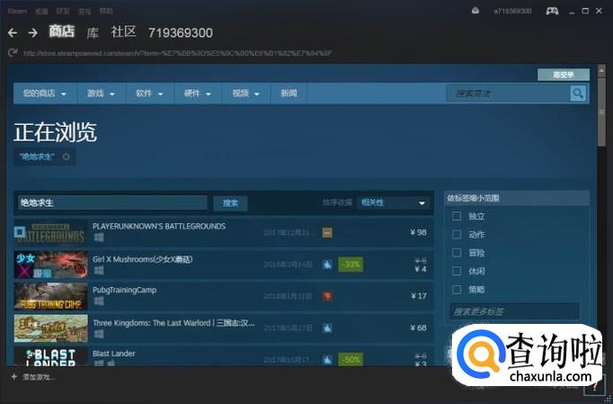The width and height of the screenshot is (613, 404).
Task: Go forward with the right arrow
Action: 33,33
